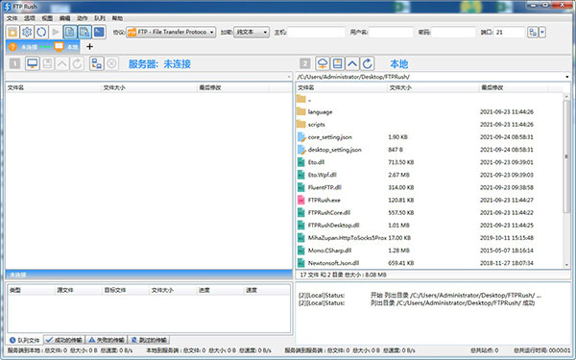The height and width of the screenshot is (360, 576).
Task: Select file desktop_setting.json
Action: 429,150
